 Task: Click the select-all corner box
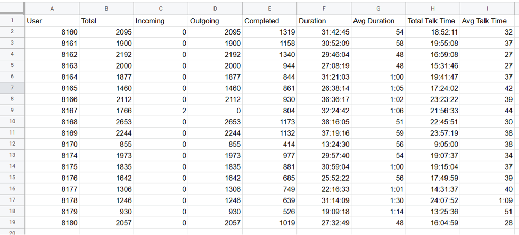click(12, 9)
